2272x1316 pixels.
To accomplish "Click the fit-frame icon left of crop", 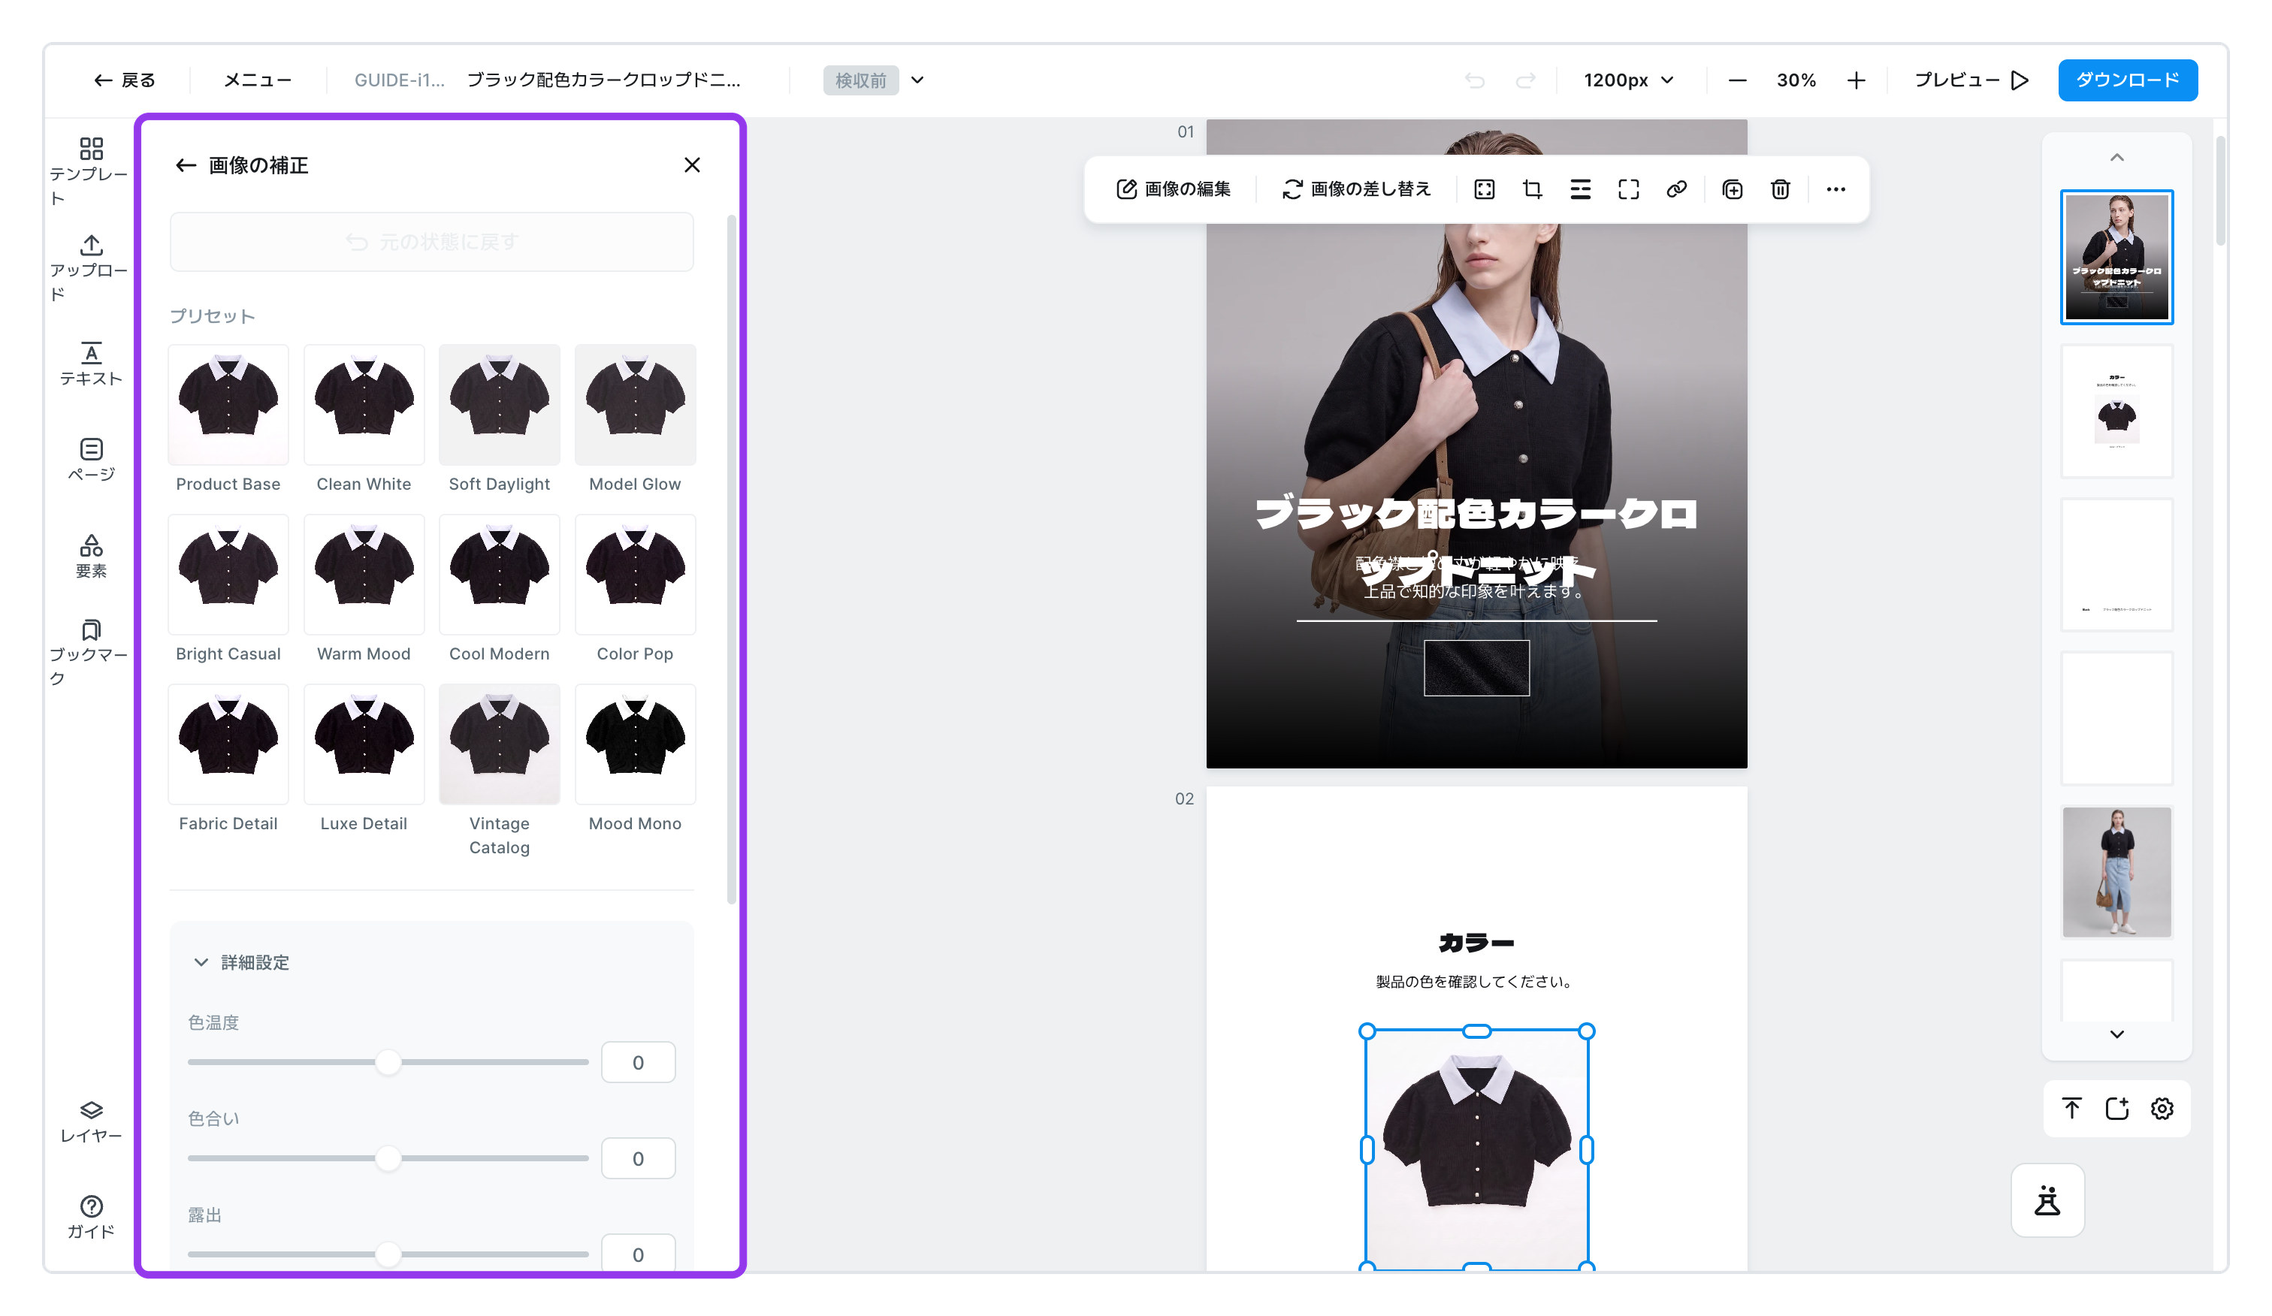I will click(x=1484, y=189).
